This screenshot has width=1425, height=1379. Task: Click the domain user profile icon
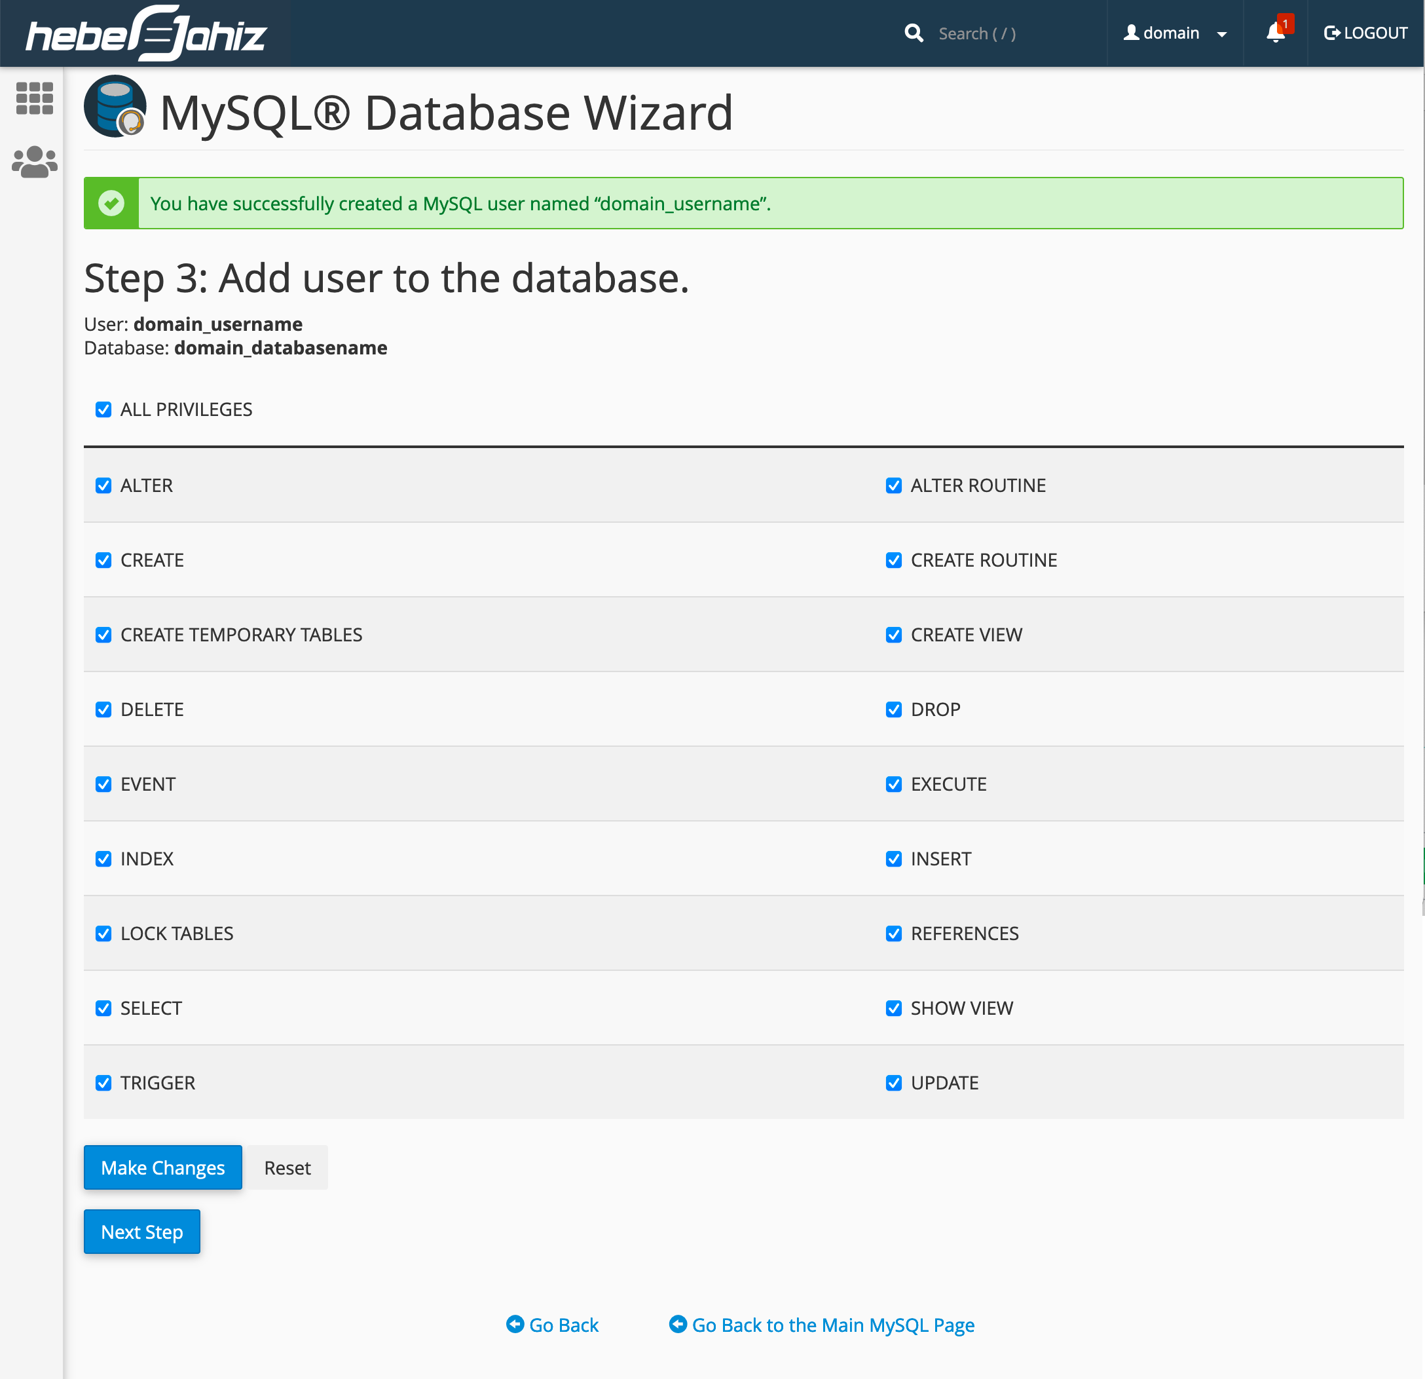click(1130, 33)
